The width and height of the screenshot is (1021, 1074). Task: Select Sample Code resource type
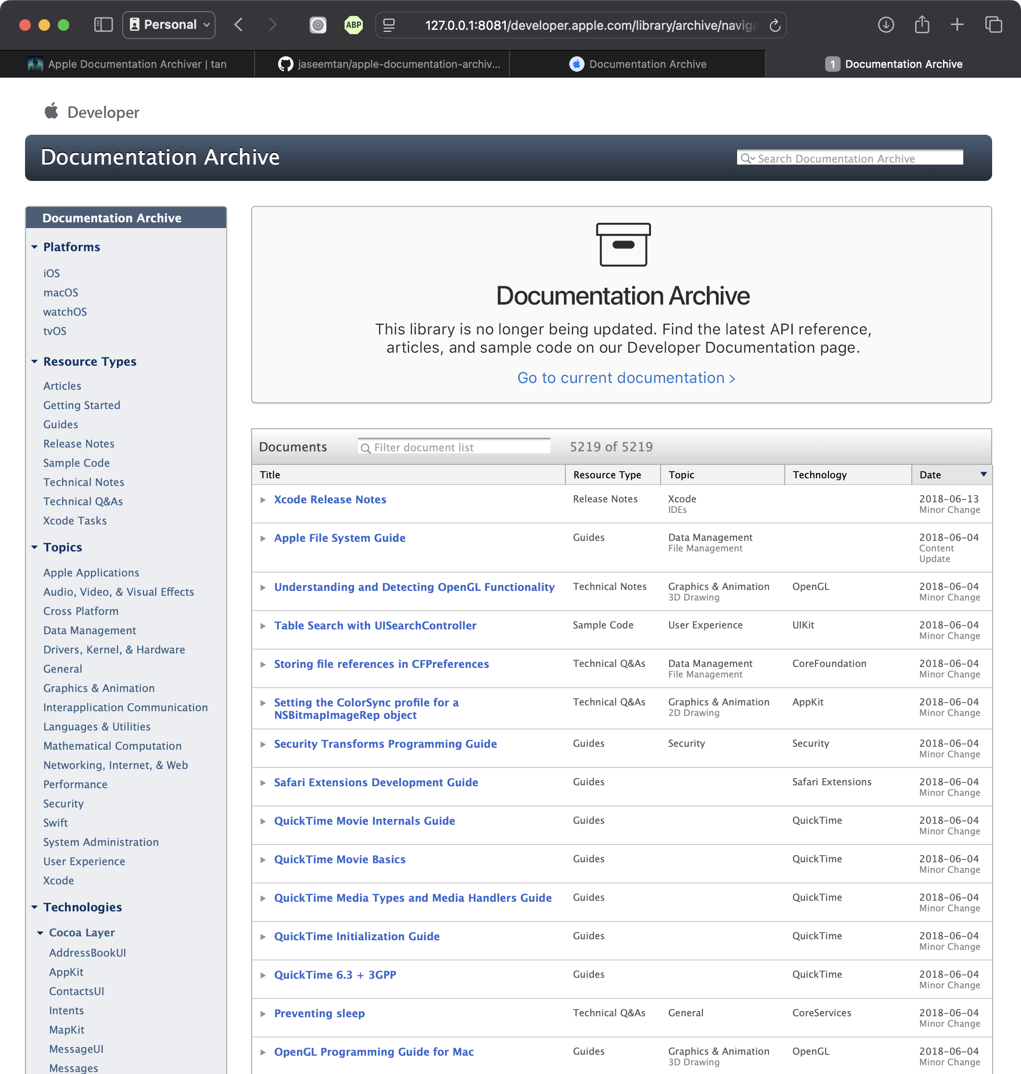pyautogui.click(x=77, y=463)
